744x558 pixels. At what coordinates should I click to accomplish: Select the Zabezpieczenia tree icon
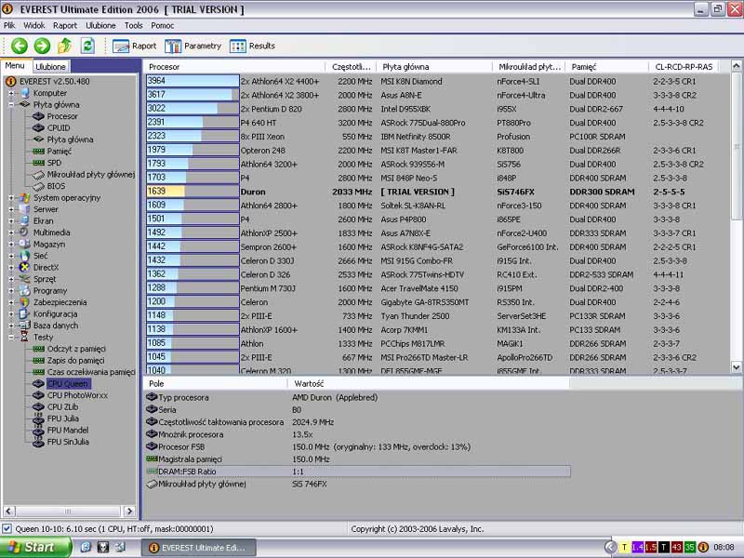coord(24,302)
